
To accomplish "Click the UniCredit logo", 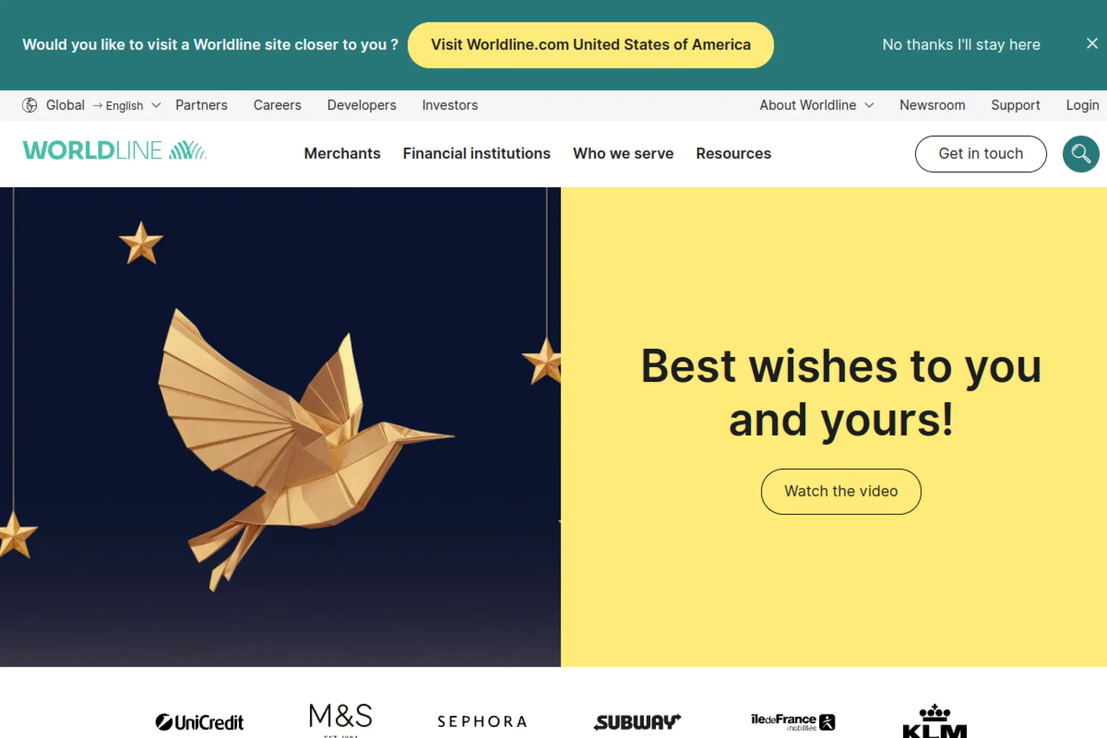I will coord(199,722).
